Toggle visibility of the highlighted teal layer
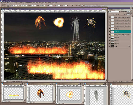Image resolution: width=133 pixels, height=105 pixels. pos(109,32)
